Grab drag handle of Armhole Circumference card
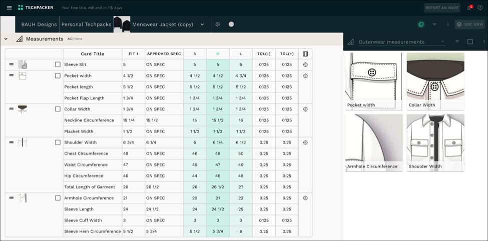 [12, 198]
